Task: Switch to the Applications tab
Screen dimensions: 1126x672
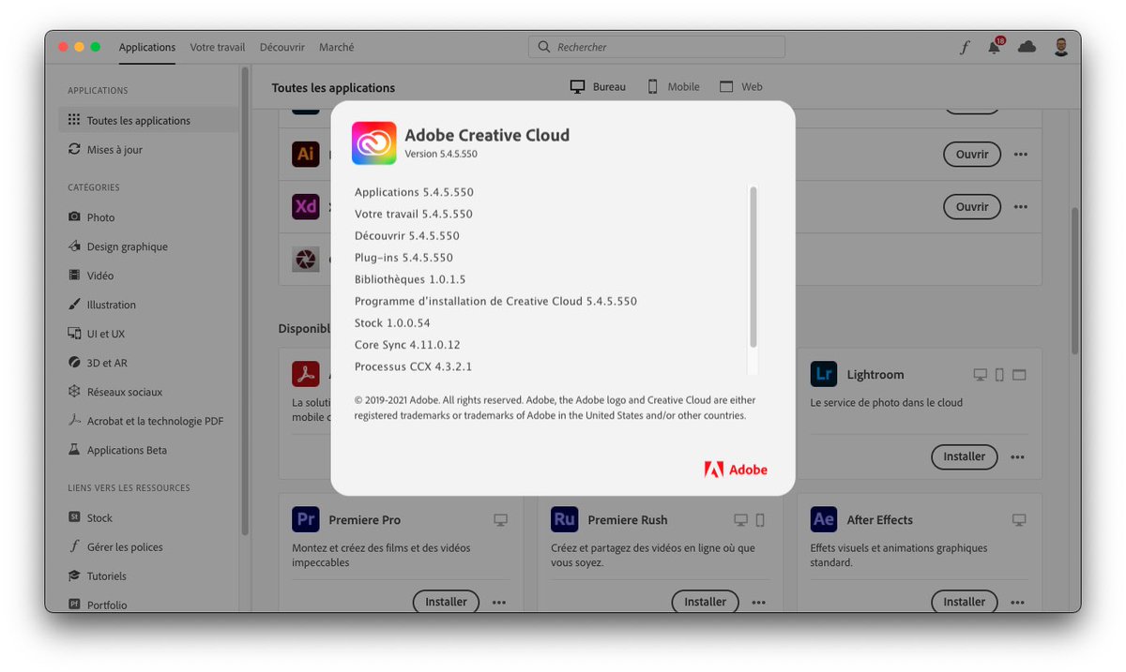Action: 147,47
